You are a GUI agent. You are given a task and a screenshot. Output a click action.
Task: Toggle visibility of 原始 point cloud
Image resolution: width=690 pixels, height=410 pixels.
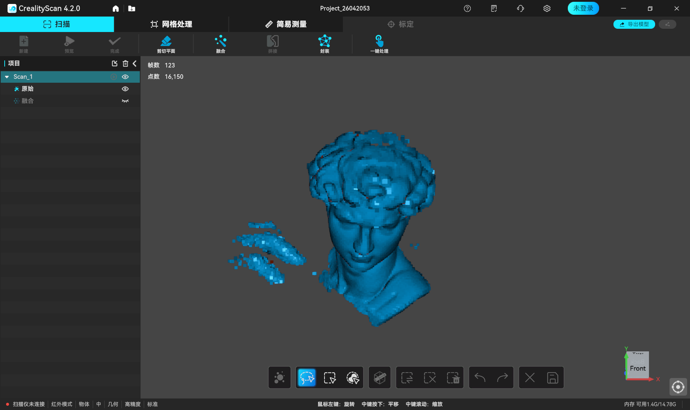(x=125, y=89)
